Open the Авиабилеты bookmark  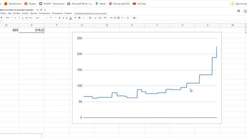[13, 3]
